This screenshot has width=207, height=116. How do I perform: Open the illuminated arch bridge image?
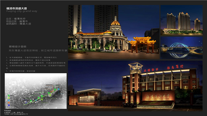[182, 48]
